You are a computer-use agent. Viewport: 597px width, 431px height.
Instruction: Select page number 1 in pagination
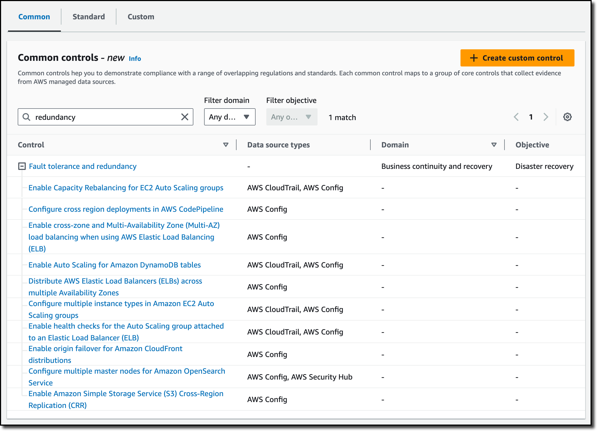coord(531,117)
